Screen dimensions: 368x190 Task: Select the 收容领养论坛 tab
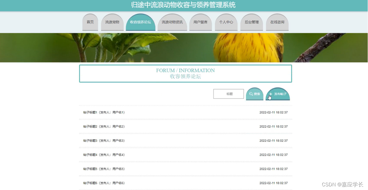(x=140, y=22)
